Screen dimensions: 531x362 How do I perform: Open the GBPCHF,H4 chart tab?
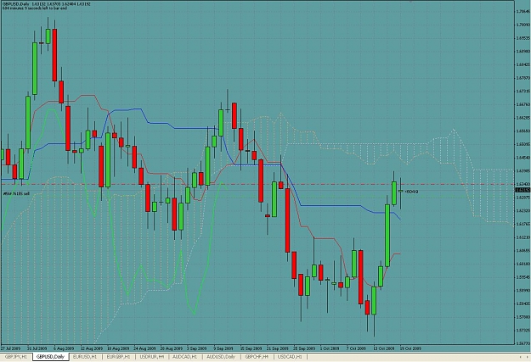point(257,357)
